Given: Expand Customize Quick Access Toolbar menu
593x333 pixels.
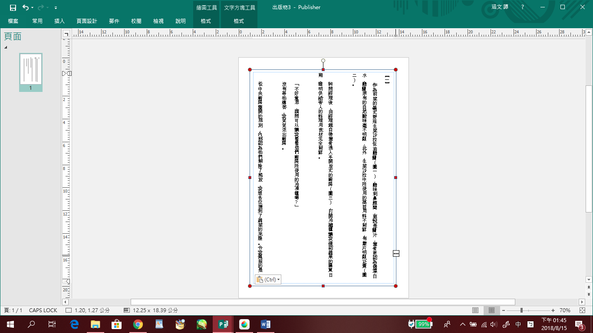Looking at the screenshot, I should 56,8.
